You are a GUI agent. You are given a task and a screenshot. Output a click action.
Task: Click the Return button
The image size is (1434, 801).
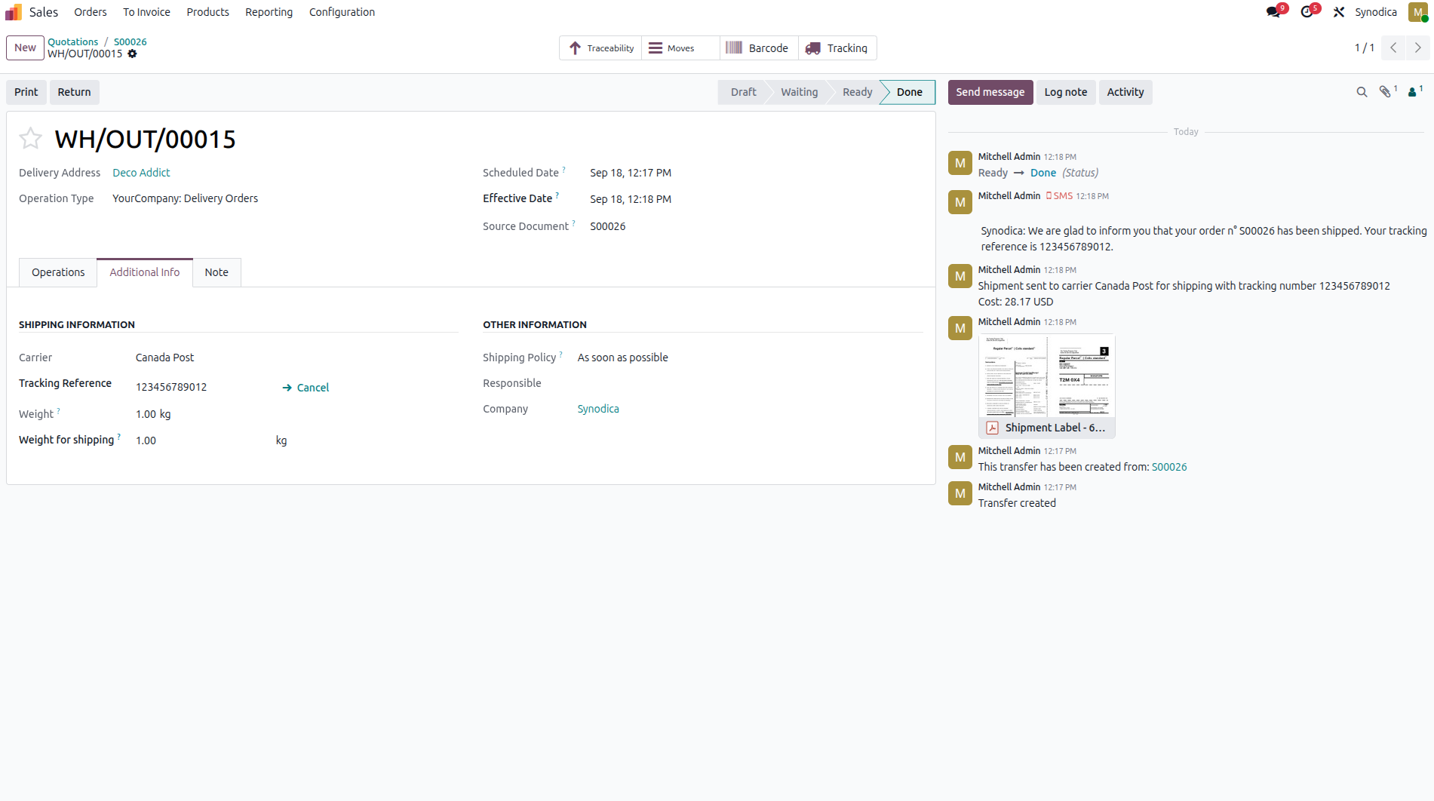74,92
